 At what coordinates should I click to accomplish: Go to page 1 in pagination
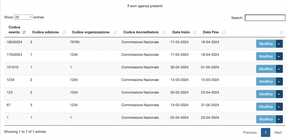point(265,132)
